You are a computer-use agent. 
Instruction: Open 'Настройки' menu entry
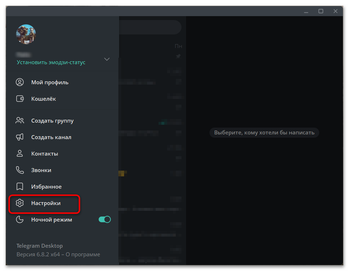pyautogui.click(x=62, y=203)
